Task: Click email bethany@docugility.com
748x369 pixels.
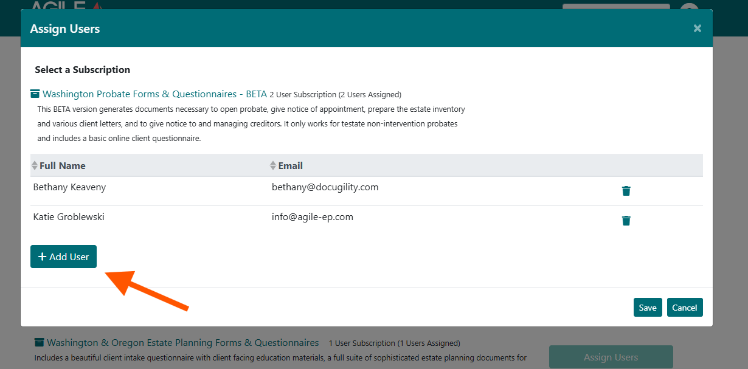Action: (325, 187)
